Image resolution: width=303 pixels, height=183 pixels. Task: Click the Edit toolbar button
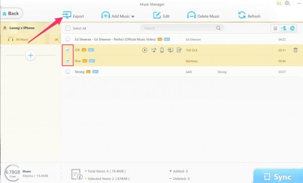pyautogui.click(x=162, y=16)
